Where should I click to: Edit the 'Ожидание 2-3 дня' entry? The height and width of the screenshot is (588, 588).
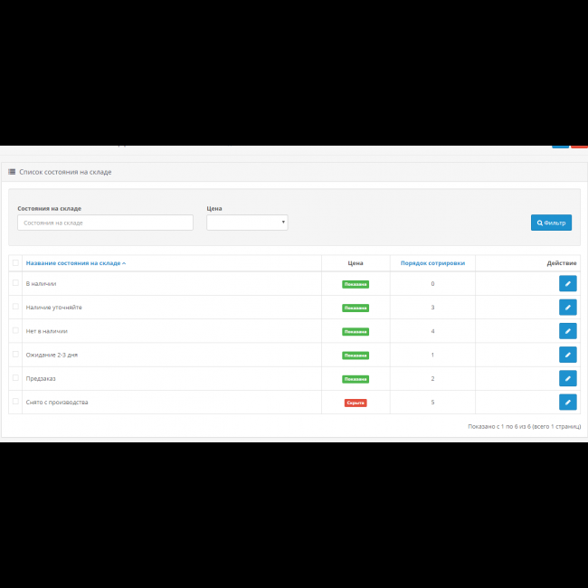pyautogui.click(x=567, y=355)
